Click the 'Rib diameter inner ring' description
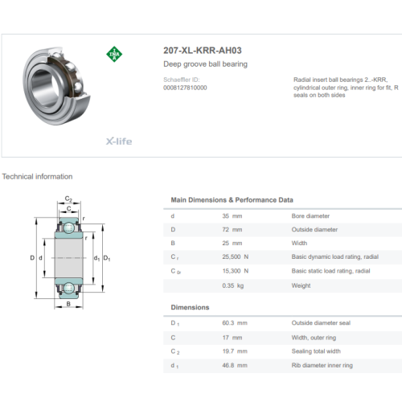 click(322, 365)
